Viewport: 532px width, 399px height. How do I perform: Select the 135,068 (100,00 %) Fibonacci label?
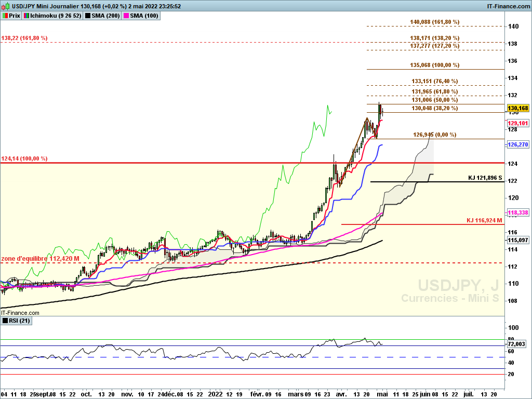point(435,65)
